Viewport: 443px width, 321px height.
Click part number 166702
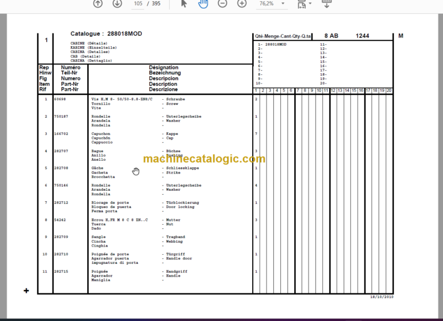[61, 134]
